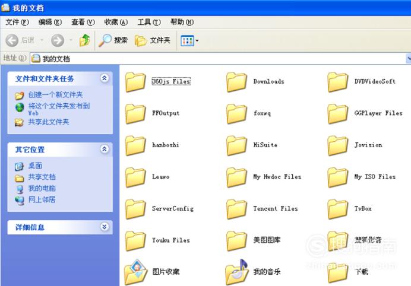Select the HiSuite folder icon
Image resolution: width=411 pixels, height=286 pixels.
(x=236, y=145)
